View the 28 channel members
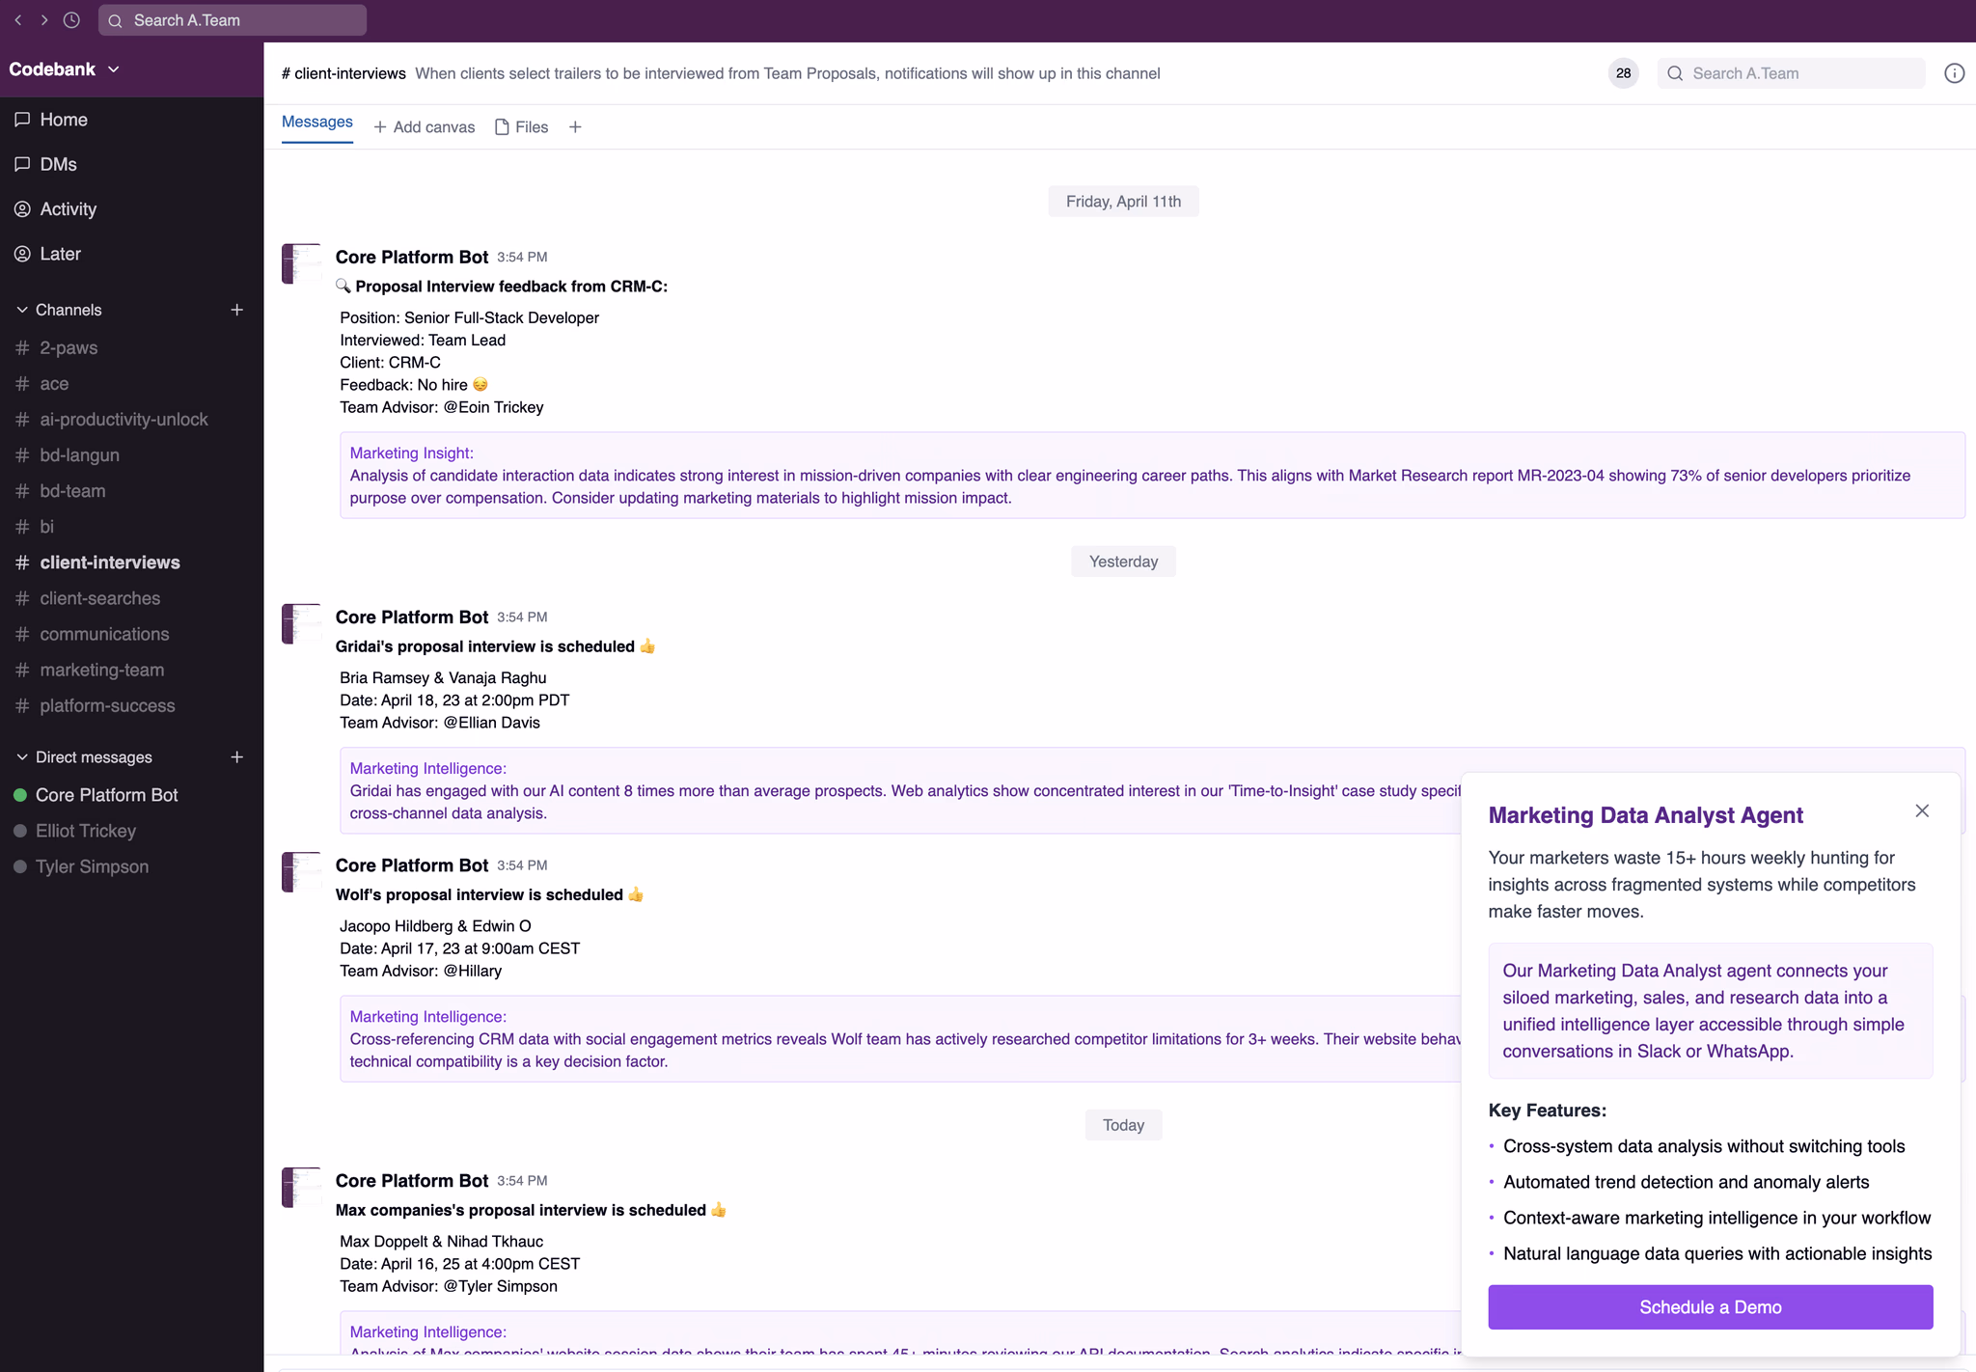Viewport: 1976px width, 1372px height. click(1622, 72)
